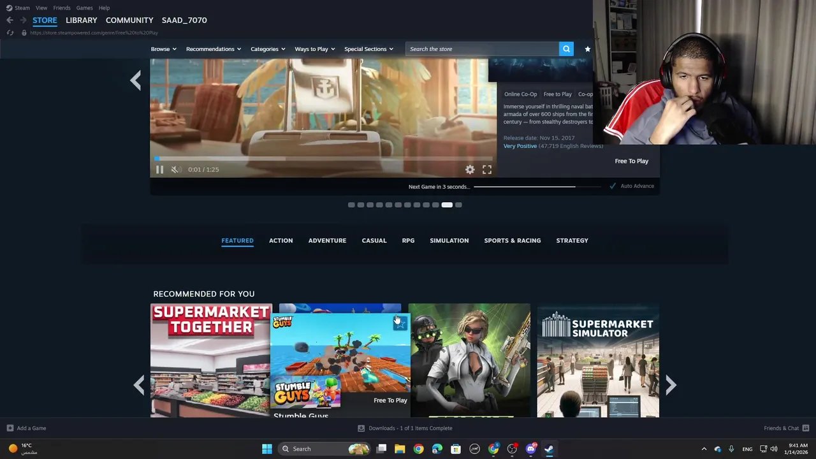Screen dimensions: 816x459
Task: Select the ADVENTURE genre tab
Action: 327,240
